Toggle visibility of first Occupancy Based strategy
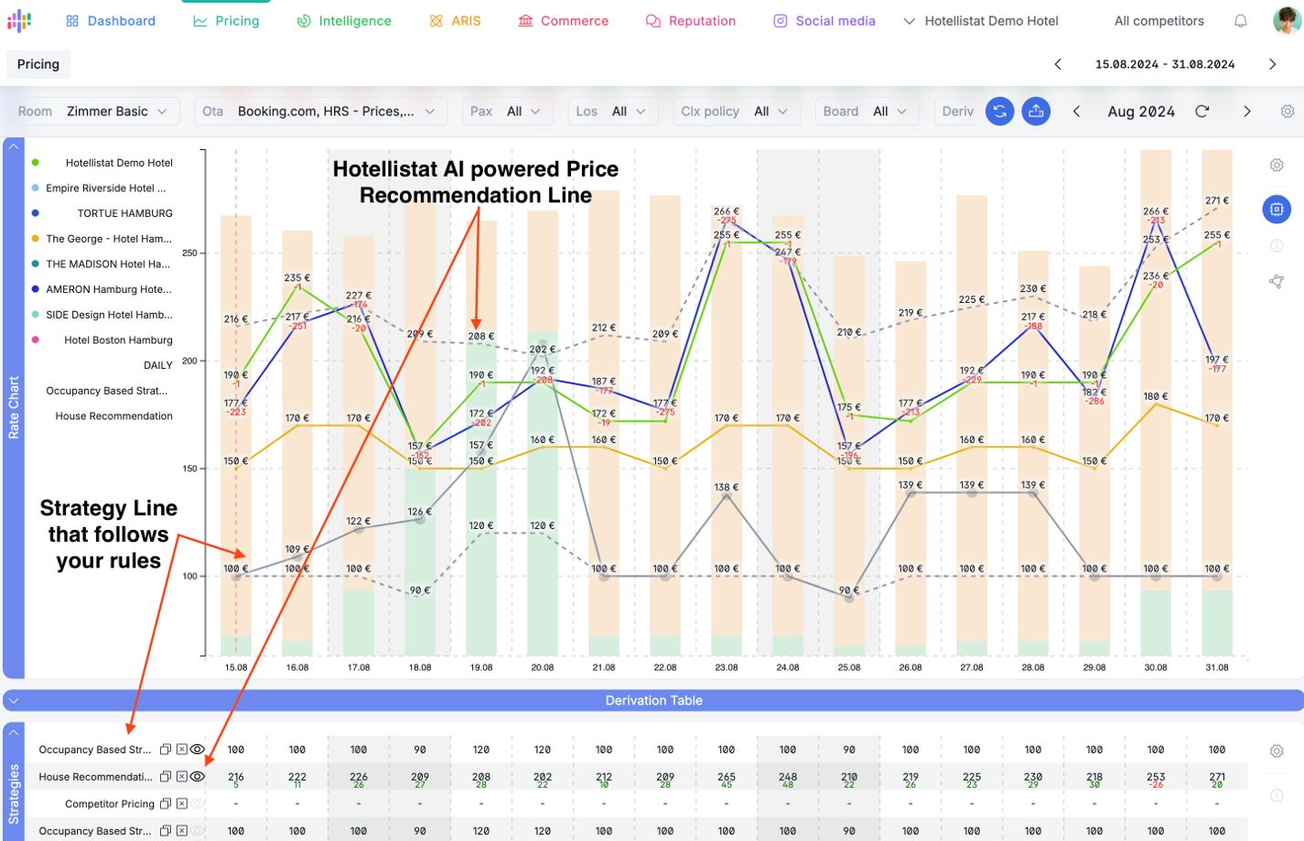Image resolution: width=1304 pixels, height=841 pixels. click(x=198, y=749)
